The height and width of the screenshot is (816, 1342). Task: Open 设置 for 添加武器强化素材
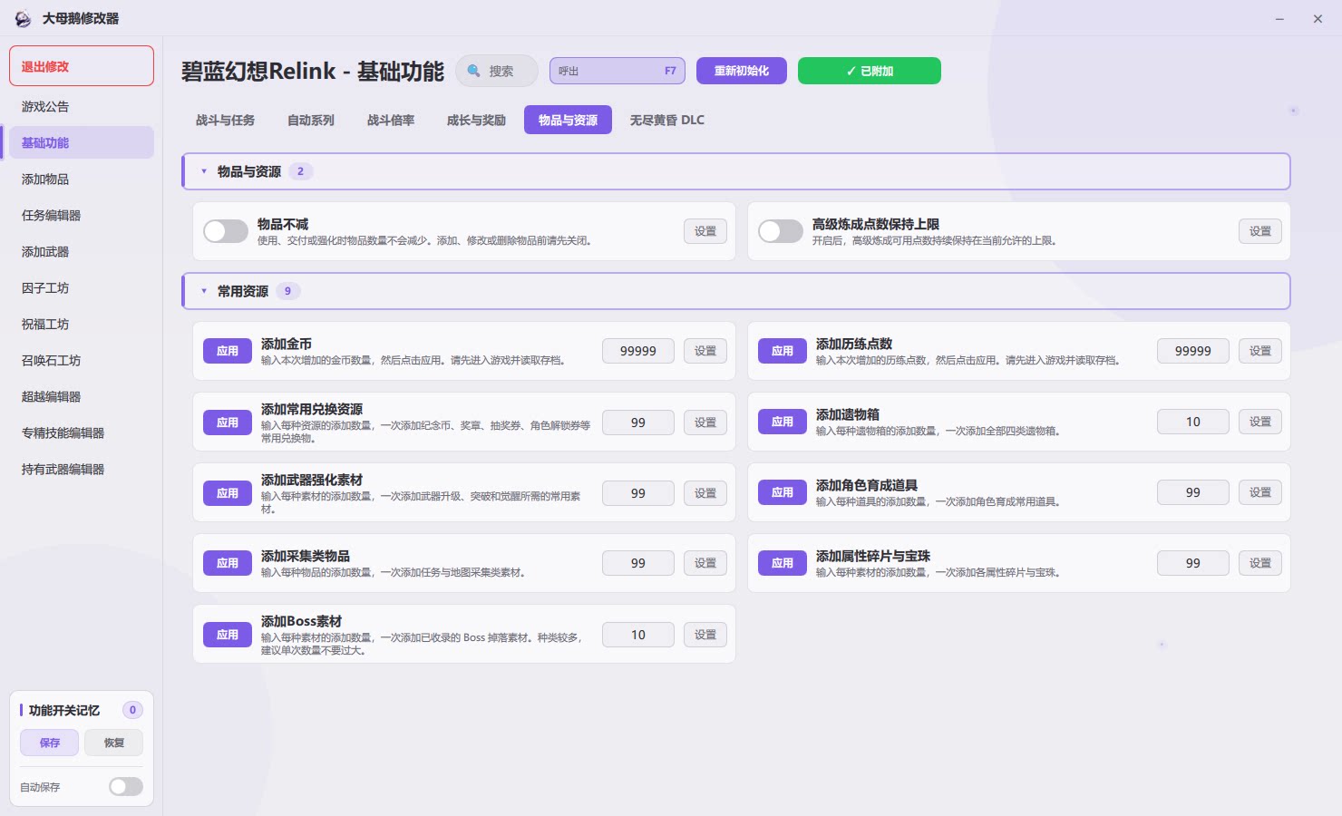[x=705, y=493]
